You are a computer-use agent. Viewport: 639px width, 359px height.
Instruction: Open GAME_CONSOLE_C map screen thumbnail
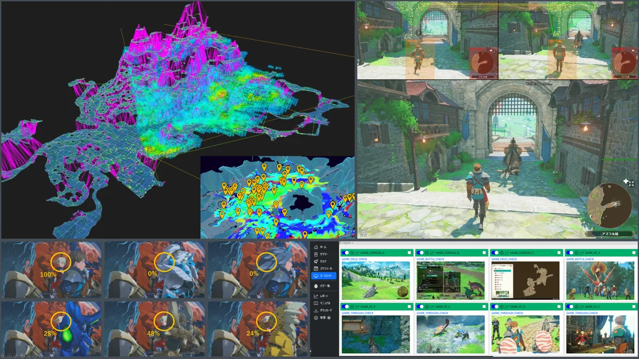tap(526, 280)
